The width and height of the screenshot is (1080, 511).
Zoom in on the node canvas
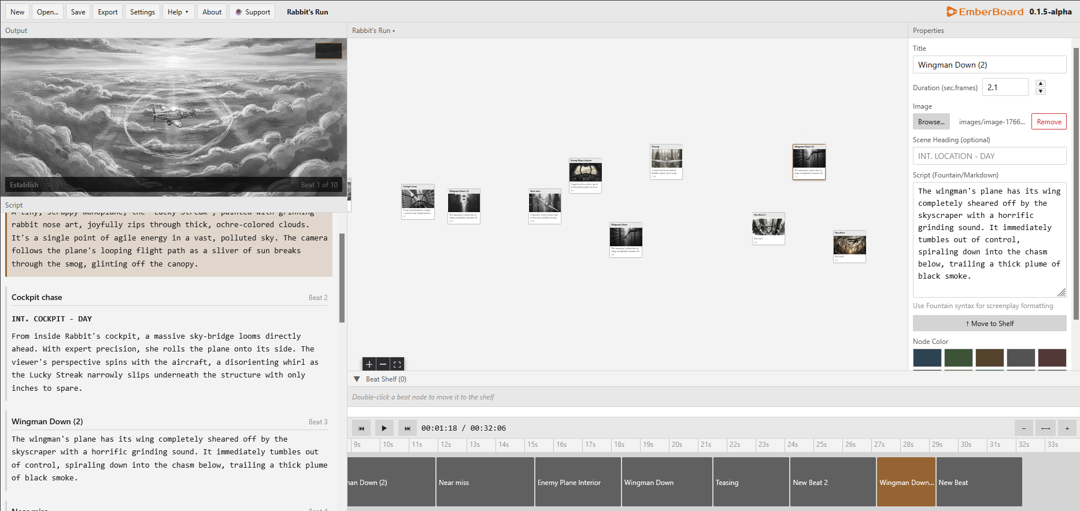click(x=369, y=364)
